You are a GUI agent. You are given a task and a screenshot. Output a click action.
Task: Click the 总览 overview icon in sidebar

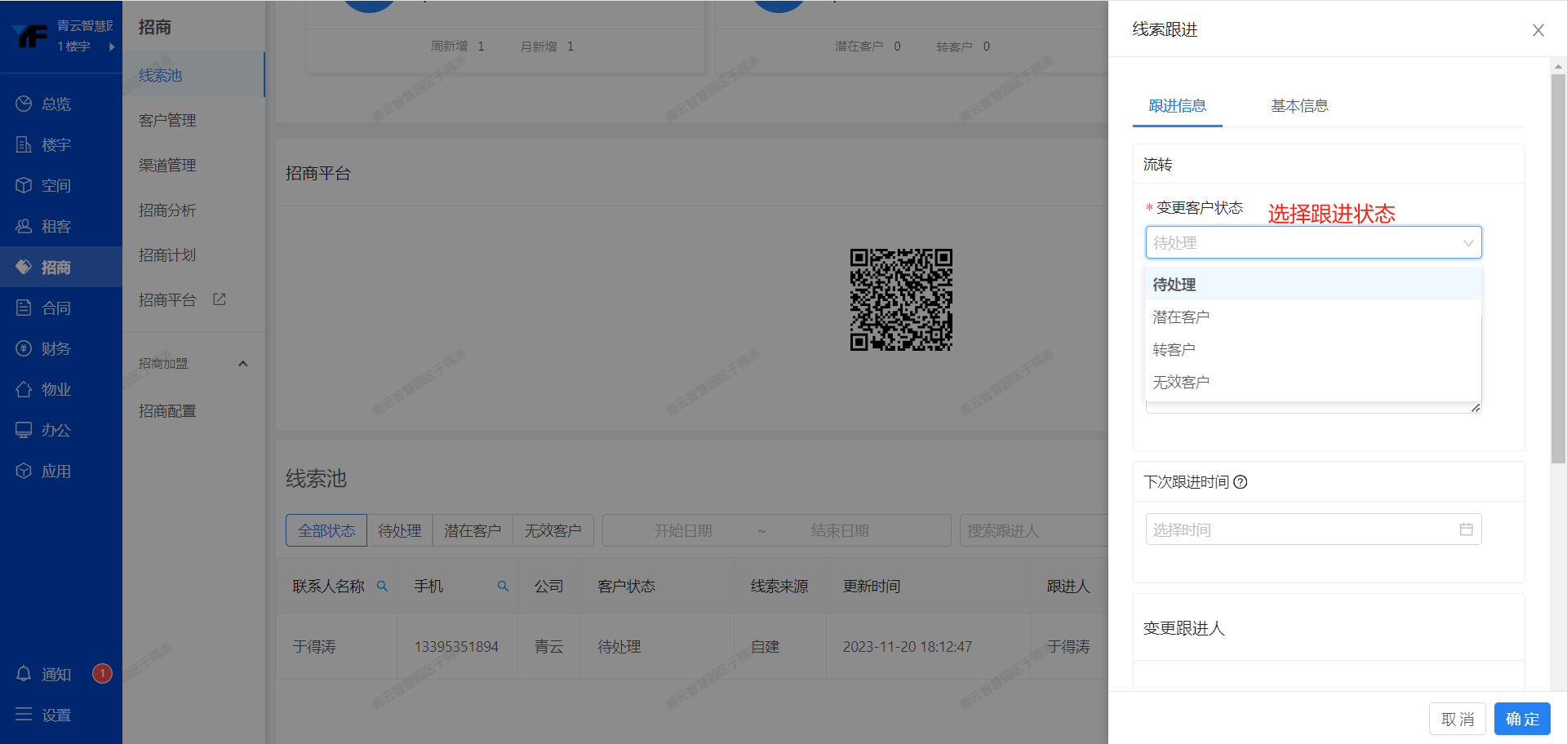point(24,104)
